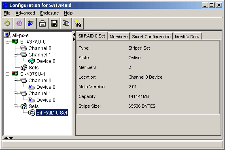This screenshot has width=225, height=150.
Task: Click the floppy disk save icon
Action: coord(54,23)
